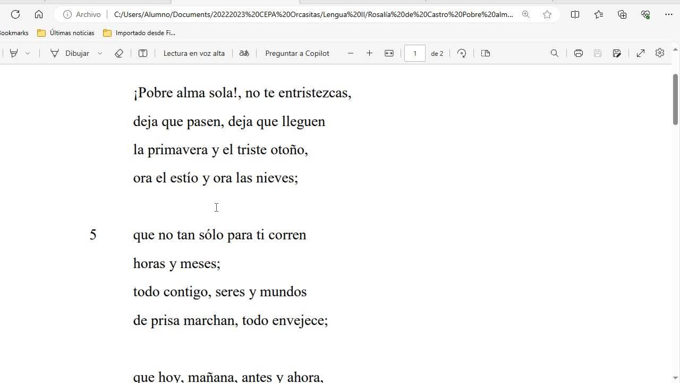Add this page to favorites with the star
Image resolution: width=680 pixels, height=383 pixels.
547,14
